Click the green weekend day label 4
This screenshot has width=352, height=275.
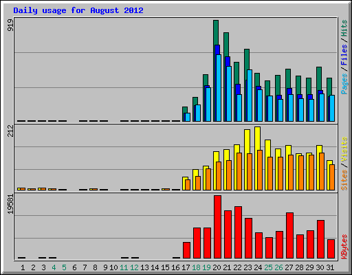tap(54, 267)
